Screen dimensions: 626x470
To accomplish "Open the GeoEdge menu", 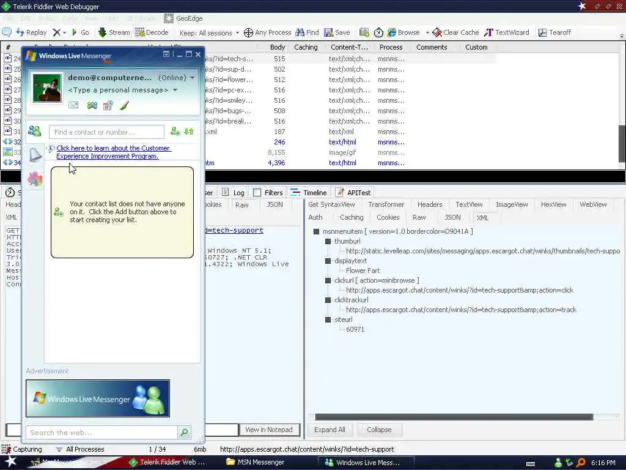I will pyautogui.click(x=183, y=18).
